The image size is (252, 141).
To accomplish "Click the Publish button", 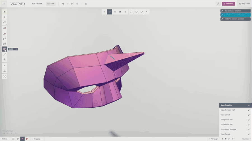I will (228, 4).
